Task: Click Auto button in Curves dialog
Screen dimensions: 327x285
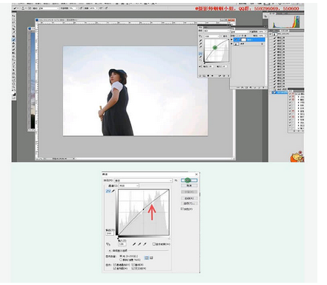Action: click(189, 198)
